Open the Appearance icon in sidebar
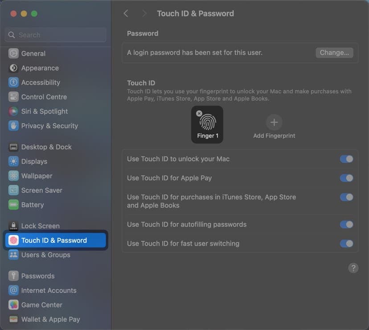The height and width of the screenshot is (330, 369). tap(13, 68)
